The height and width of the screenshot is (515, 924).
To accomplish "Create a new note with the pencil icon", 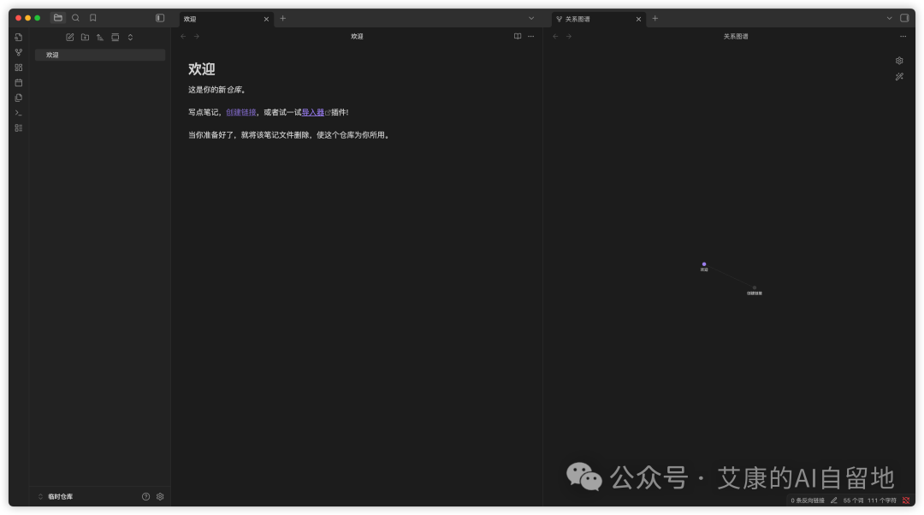I will pos(69,37).
